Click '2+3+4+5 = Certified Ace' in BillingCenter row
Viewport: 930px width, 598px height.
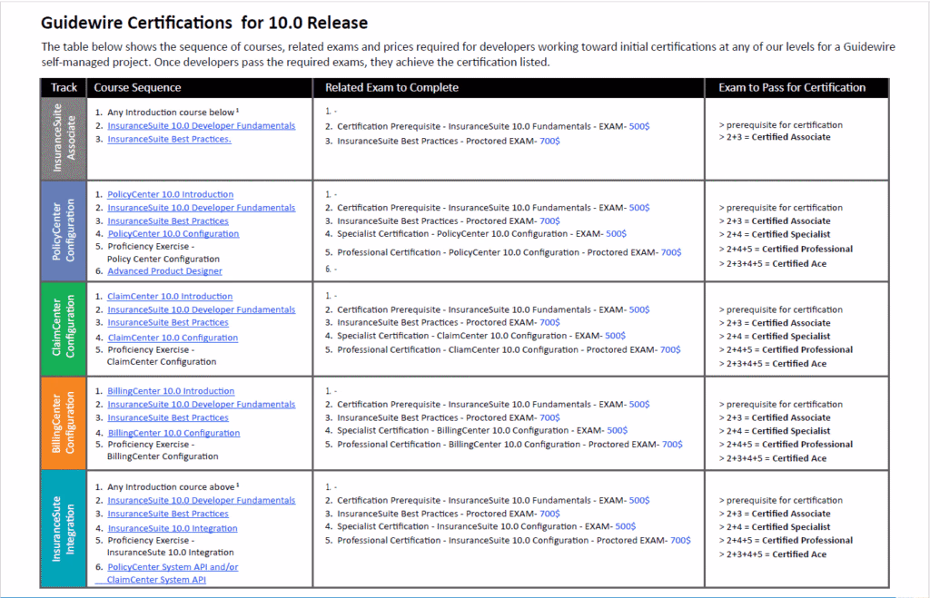[x=773, y=459]
